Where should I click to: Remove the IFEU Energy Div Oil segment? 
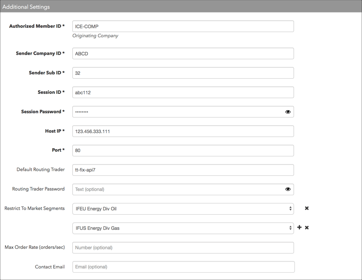coord(307,208)
